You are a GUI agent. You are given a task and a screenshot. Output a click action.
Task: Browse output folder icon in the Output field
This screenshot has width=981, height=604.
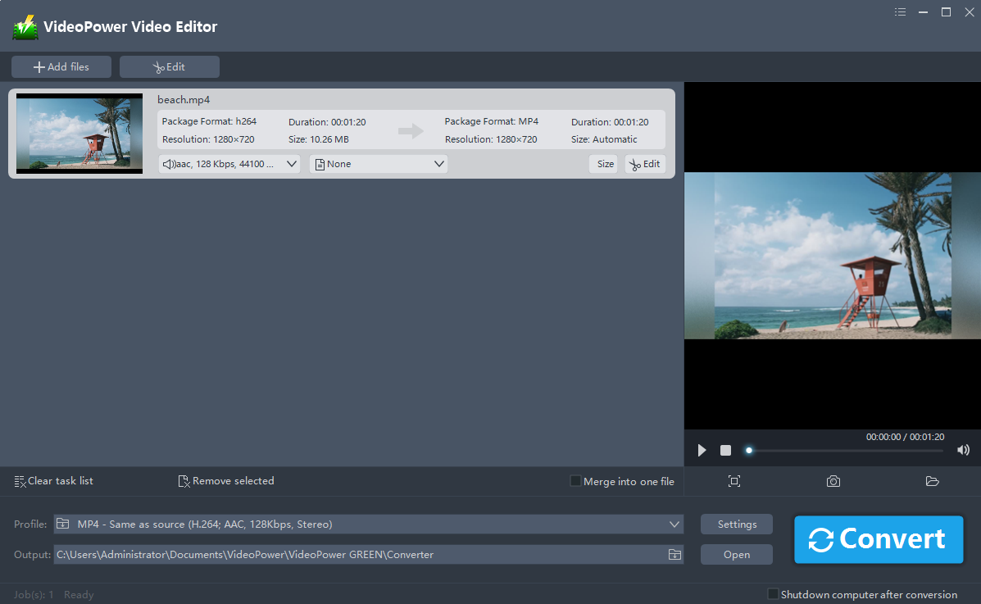[x=674, y=555]
